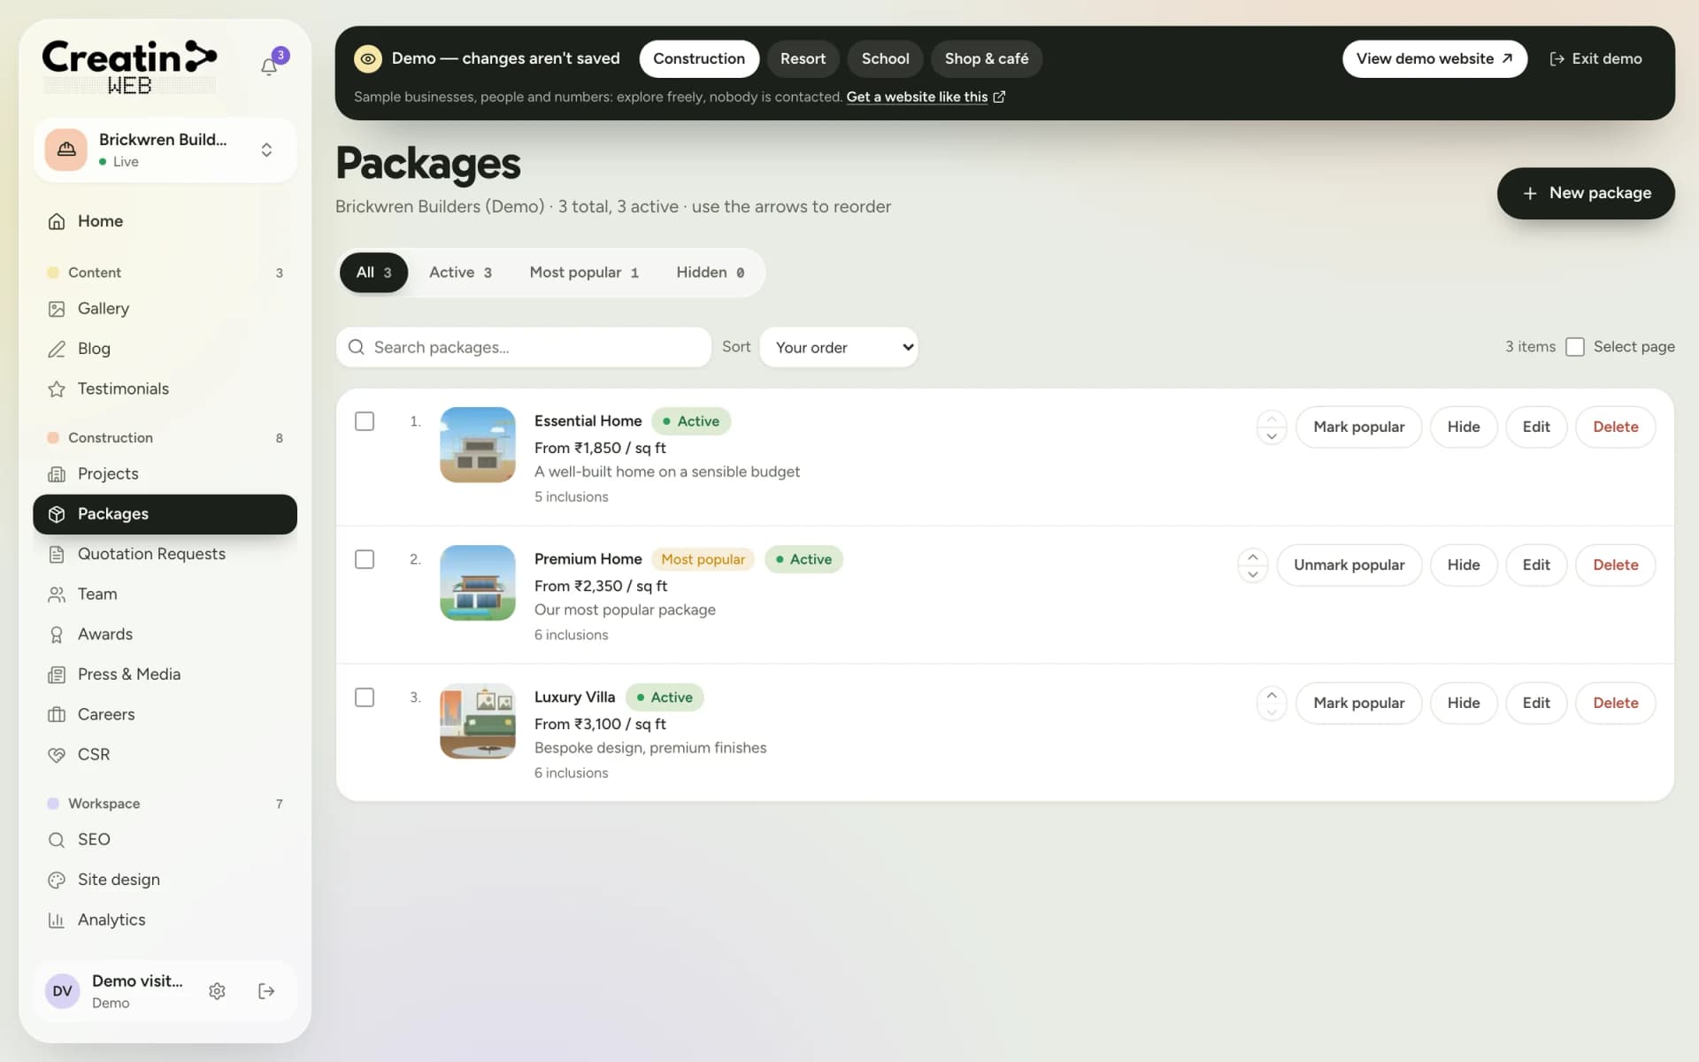The image size is (1699, 1062).
Task: Switch to Most popular filter tab
Action: [584, 273]
